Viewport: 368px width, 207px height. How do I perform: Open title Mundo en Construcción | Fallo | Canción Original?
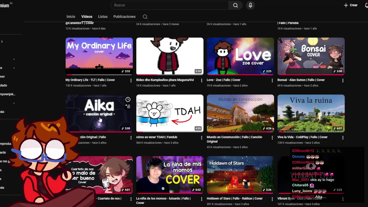coord(235,139)
